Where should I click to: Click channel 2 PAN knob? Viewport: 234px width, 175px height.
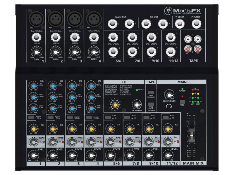point(53,142)
